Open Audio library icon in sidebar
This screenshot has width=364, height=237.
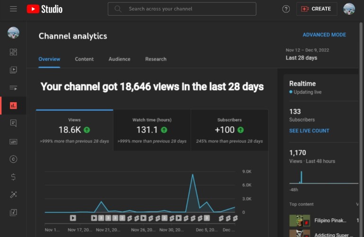[13, 212]
